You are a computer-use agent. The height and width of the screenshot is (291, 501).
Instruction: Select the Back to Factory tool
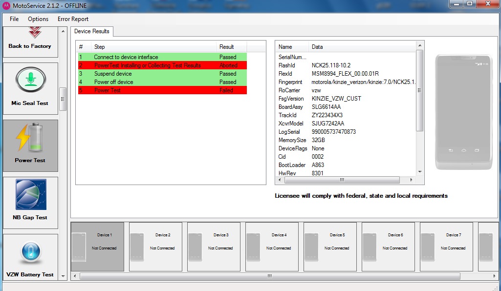(30, 42)
